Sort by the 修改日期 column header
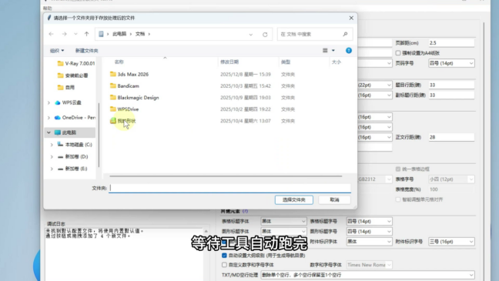Screen dimensions: 499x281 tap(229, 62)
